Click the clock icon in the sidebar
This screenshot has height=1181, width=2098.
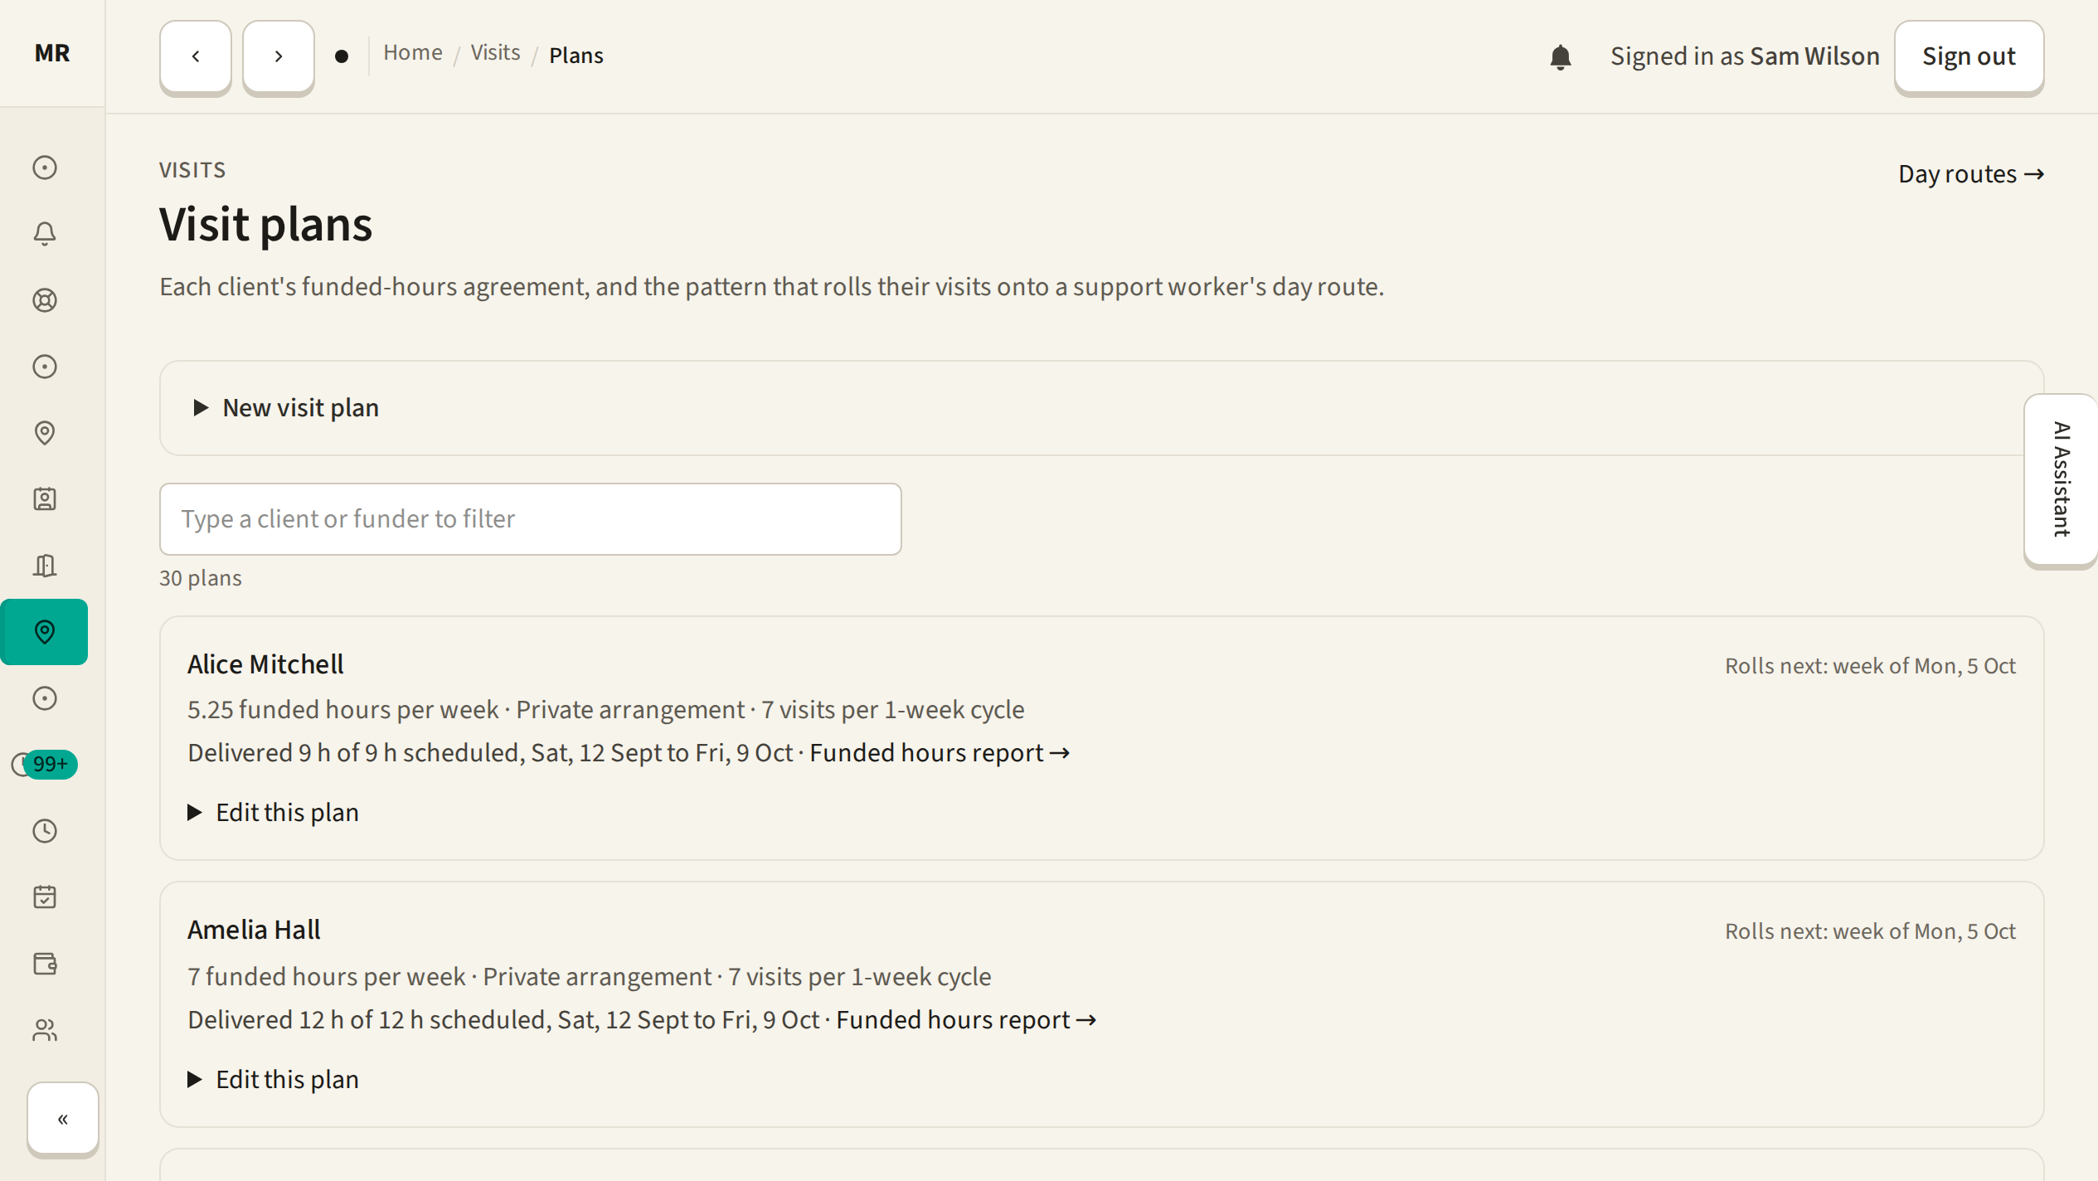click(45, 831)
